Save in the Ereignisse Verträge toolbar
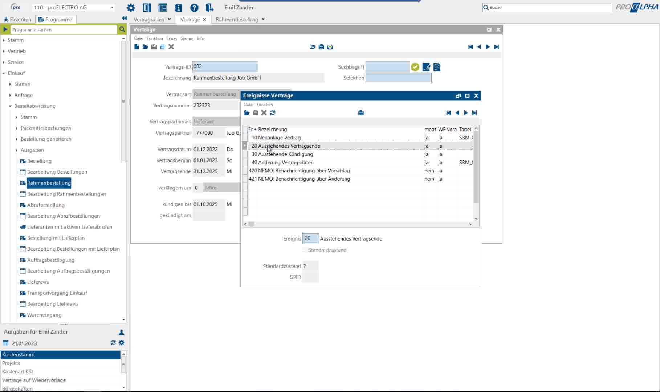The width and height of the screenshot is (660, 392). (255, 113)
